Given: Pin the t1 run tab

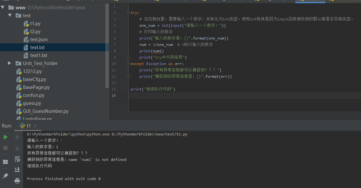Looking at the screenshot, I should coord(5,176).
